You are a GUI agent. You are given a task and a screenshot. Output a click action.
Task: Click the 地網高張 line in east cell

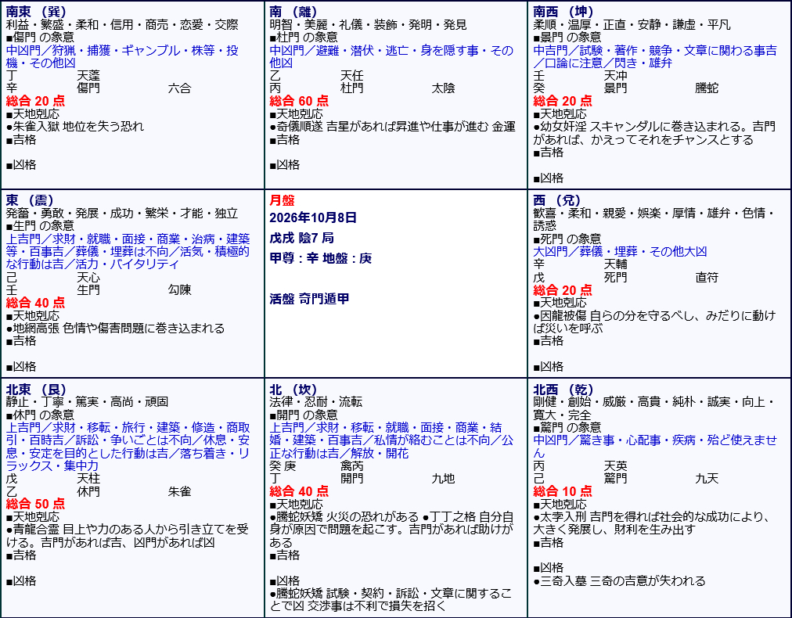coord(115,329)
